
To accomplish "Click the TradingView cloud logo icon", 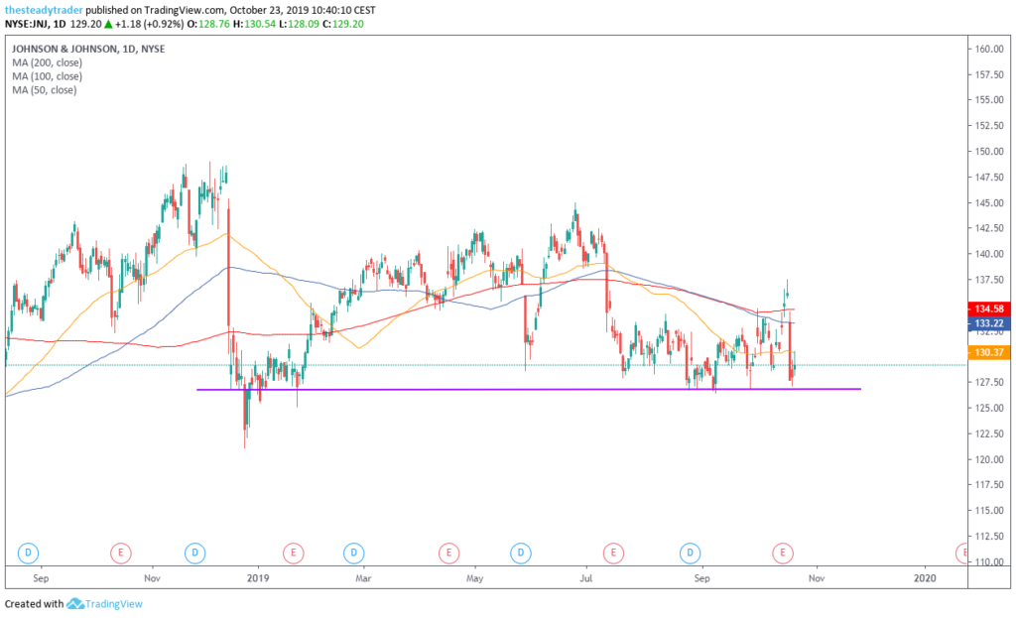I will 74,604.
